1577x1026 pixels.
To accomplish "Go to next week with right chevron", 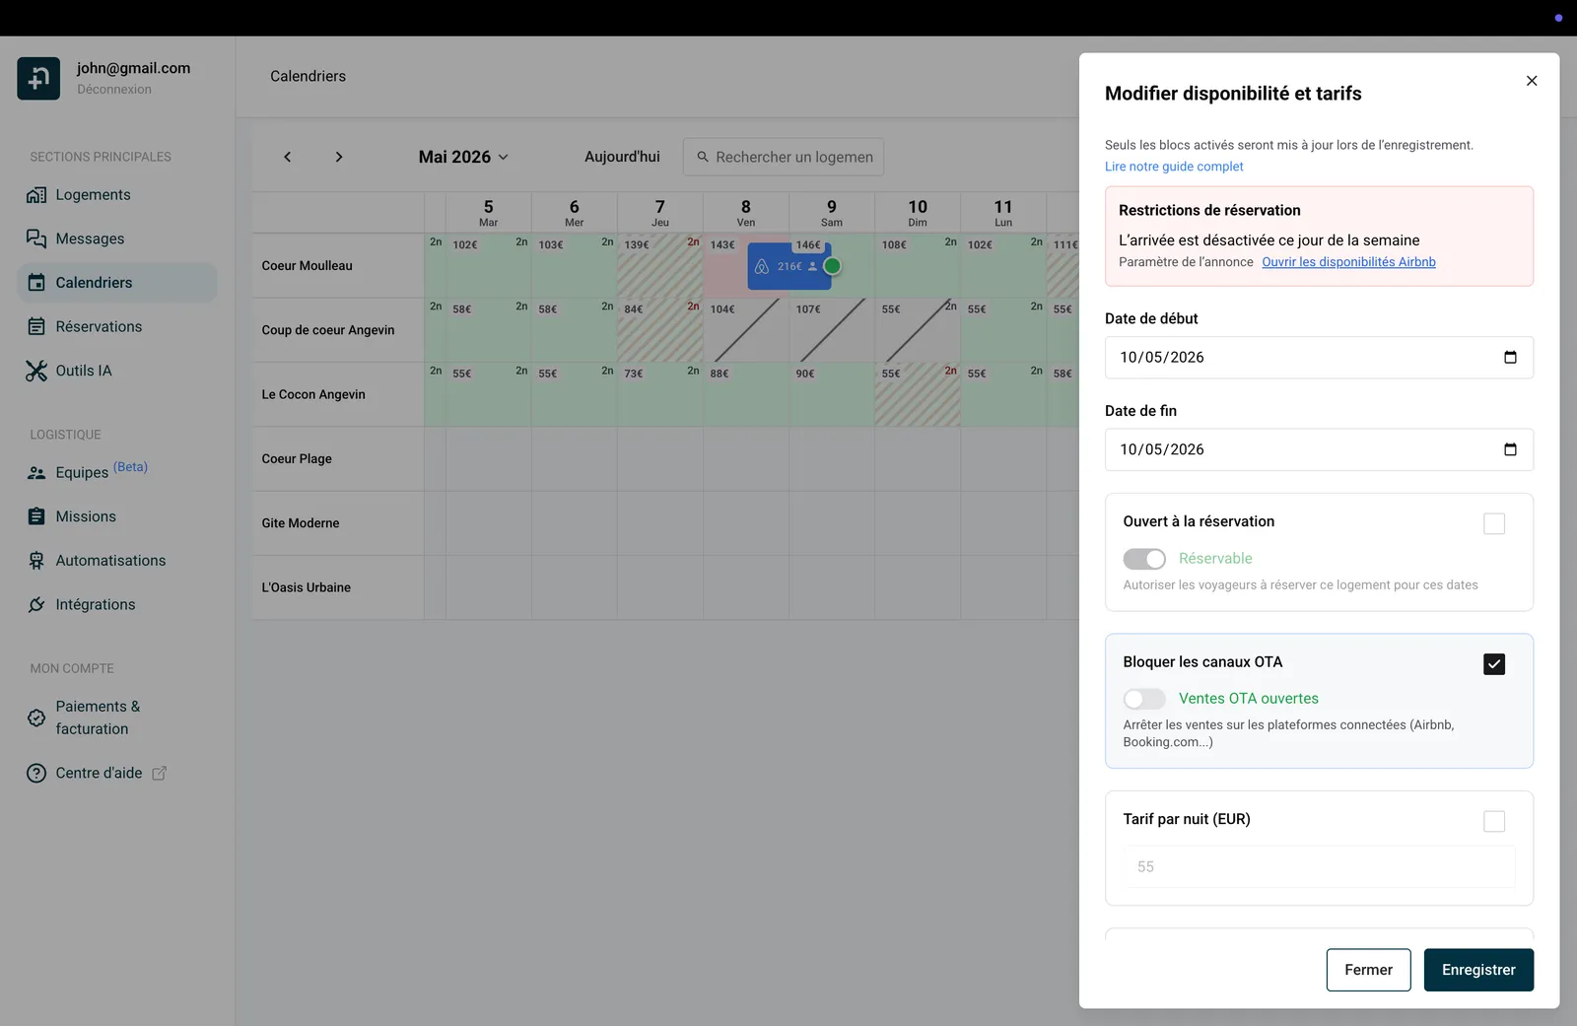I will click(339, 157).
